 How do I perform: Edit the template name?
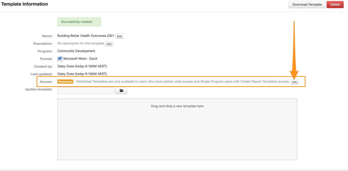[x=119, y=36]
